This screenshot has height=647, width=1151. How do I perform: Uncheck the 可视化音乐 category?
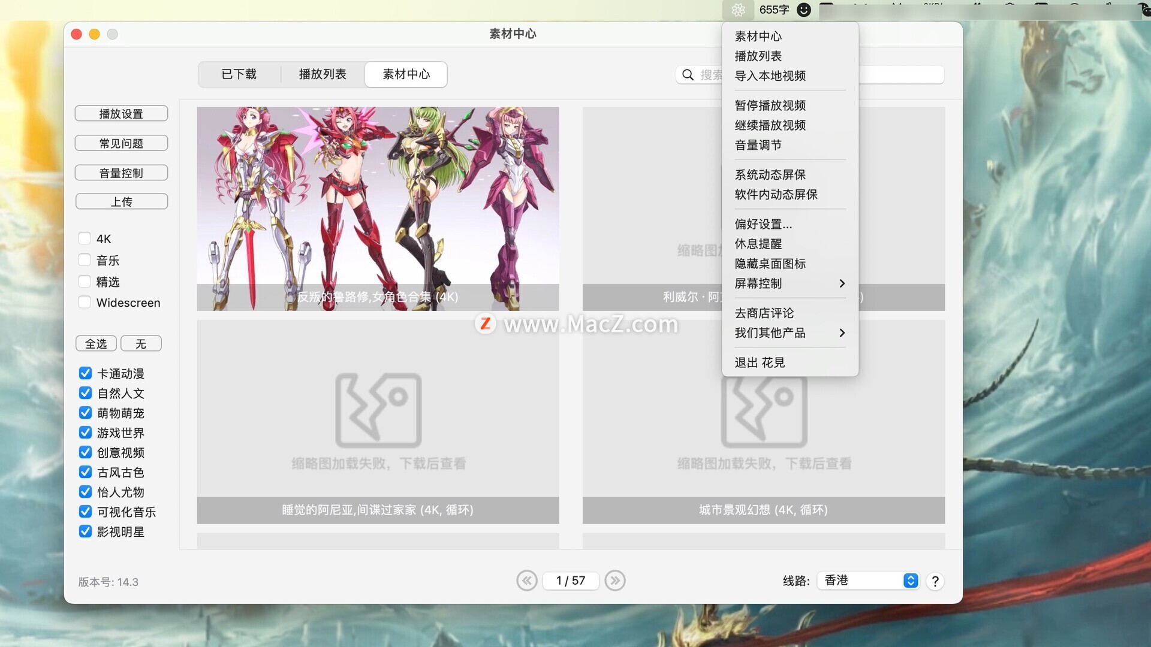[x=85, y=512]
